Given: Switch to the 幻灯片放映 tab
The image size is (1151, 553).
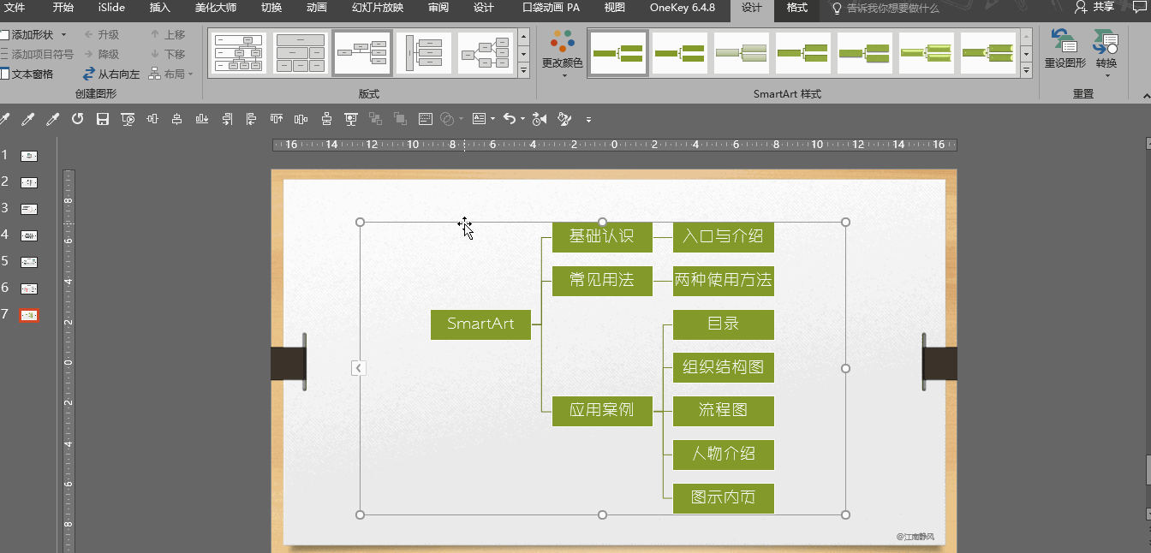Looking at the screenshot, I should (x=378, y=8).
